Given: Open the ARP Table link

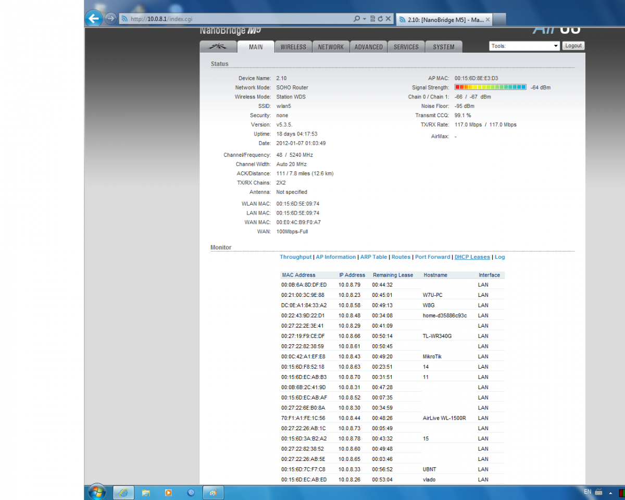Looking at the screenshot, I should pyautogui.click(x=373, y=257).
